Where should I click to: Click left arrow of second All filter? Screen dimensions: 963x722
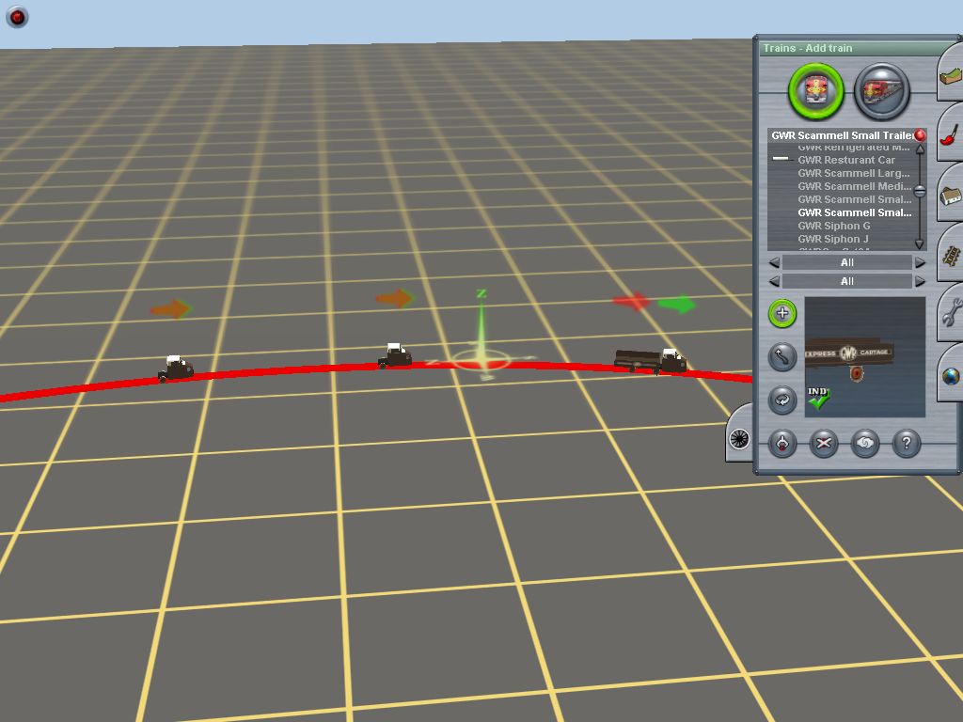[774, 281]
